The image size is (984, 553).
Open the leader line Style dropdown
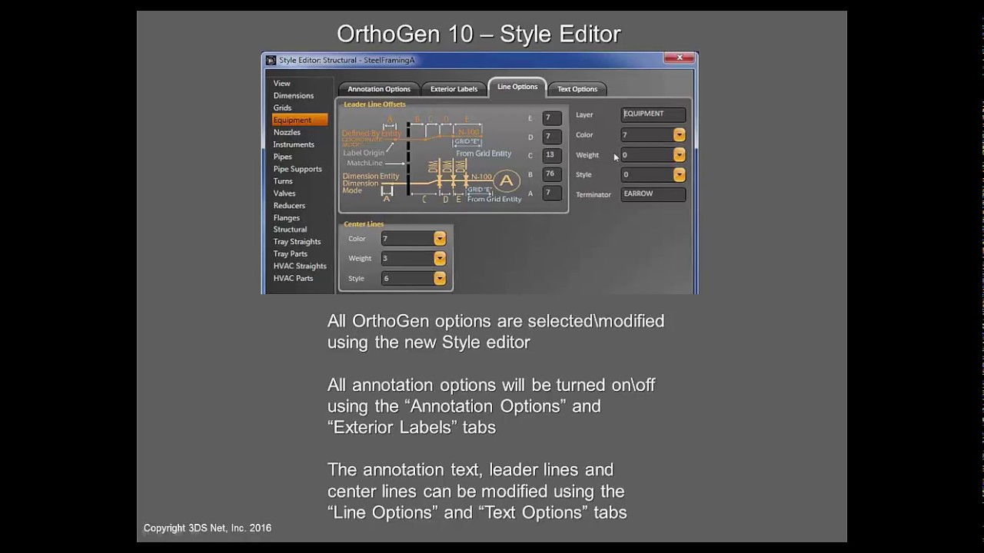coord(680,175)
